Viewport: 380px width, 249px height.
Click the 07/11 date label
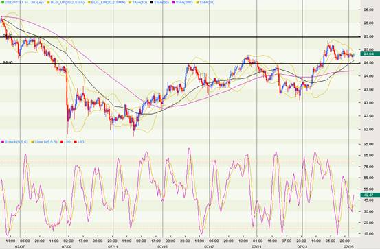point(113,246)
